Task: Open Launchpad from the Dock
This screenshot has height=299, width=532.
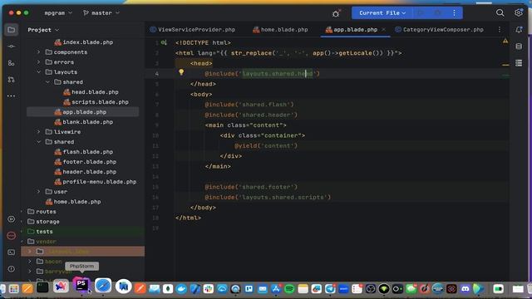Action: click(x=14, y=288)
